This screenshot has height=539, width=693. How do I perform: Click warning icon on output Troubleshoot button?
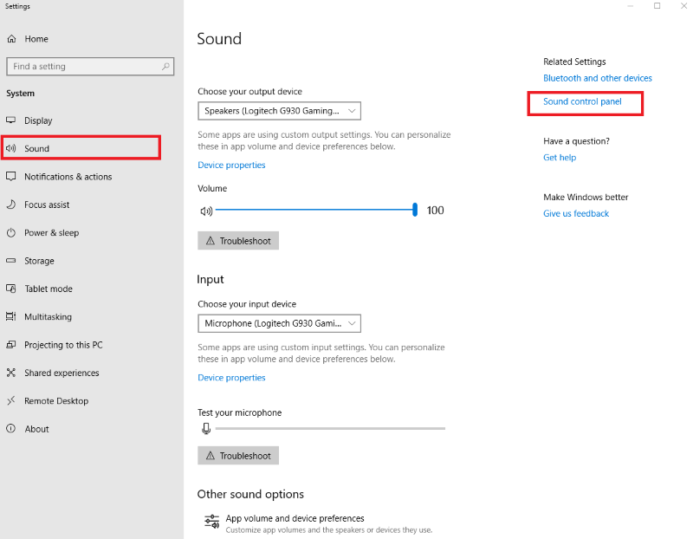[210, 241]
